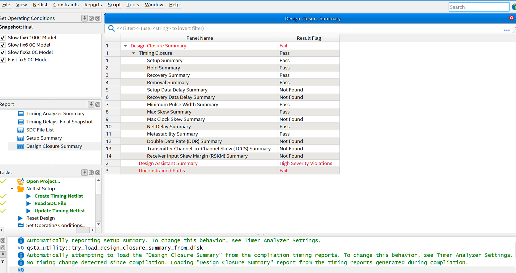This screenshot has height=273, width=516.
Task: Click the Search input field at top right
Action: click(x=479, y=7)
